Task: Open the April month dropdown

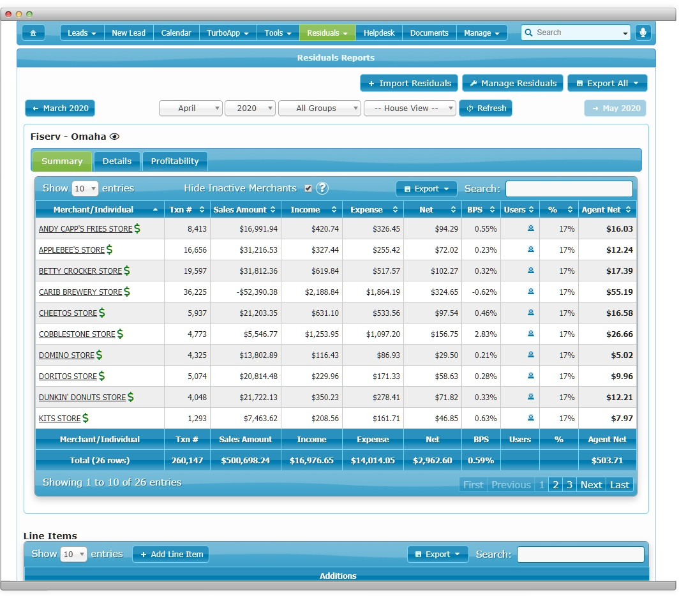Action: pos(190,108)
